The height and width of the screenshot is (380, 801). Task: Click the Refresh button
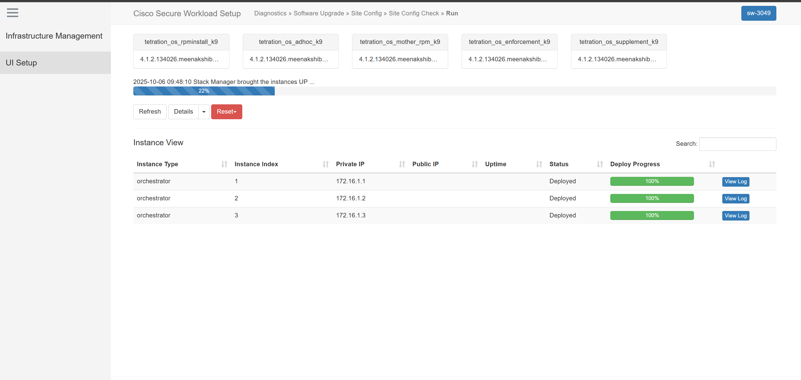[150, 112]
